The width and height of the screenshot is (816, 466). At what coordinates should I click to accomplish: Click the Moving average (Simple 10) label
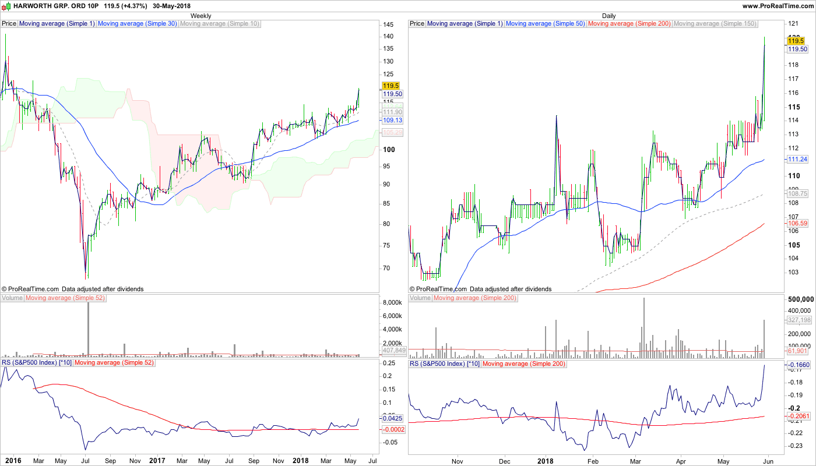(x=220, y=24)
